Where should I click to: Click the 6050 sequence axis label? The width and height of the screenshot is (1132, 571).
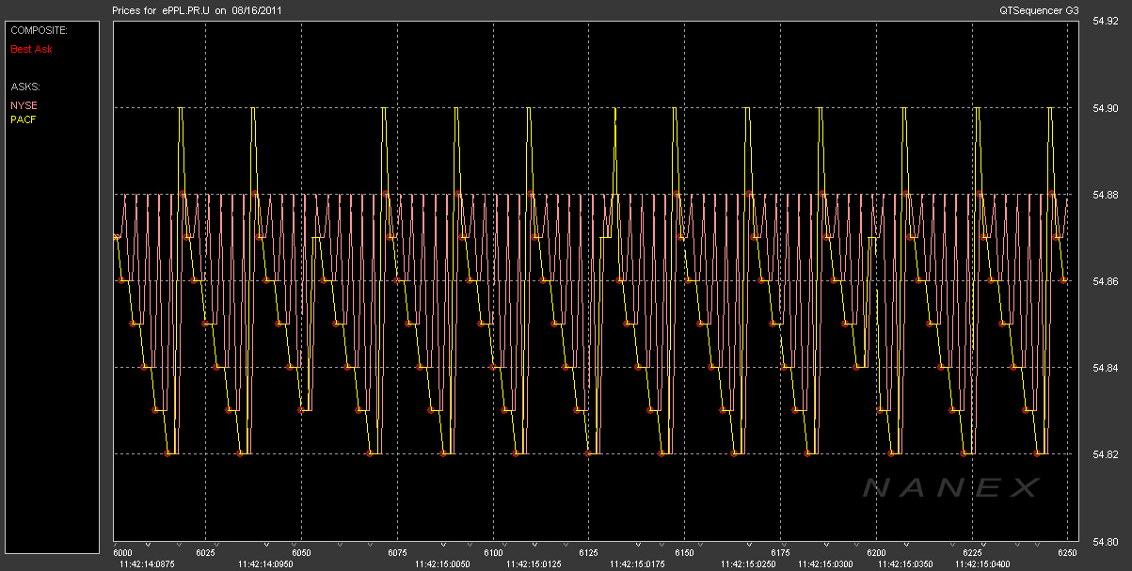300,553
